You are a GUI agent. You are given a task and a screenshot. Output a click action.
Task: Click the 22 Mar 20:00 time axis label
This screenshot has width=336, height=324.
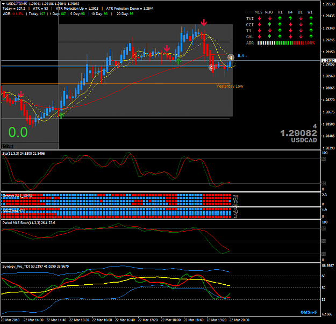coord(239,320)
